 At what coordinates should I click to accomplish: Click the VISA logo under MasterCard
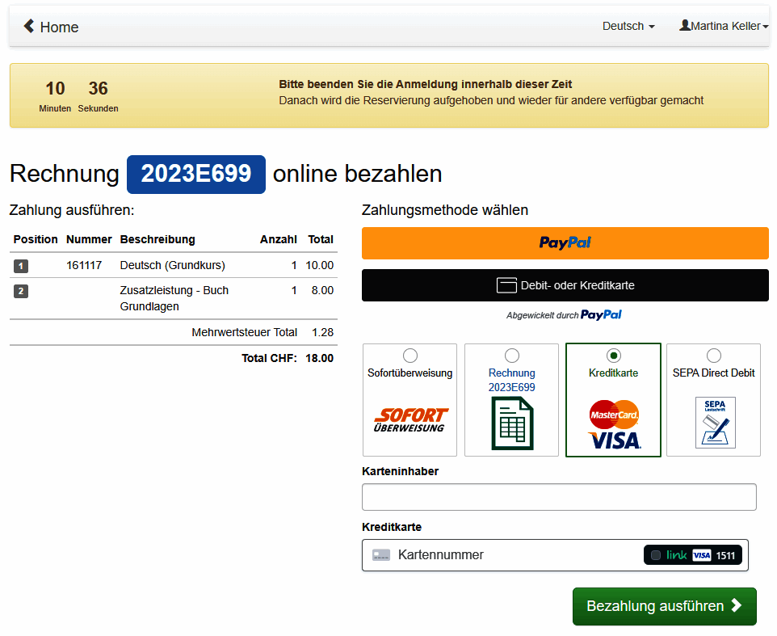click(615, 440)
